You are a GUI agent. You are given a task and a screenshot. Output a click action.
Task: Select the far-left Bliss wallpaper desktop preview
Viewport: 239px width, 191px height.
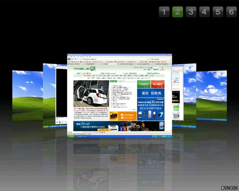coord(27,95)
